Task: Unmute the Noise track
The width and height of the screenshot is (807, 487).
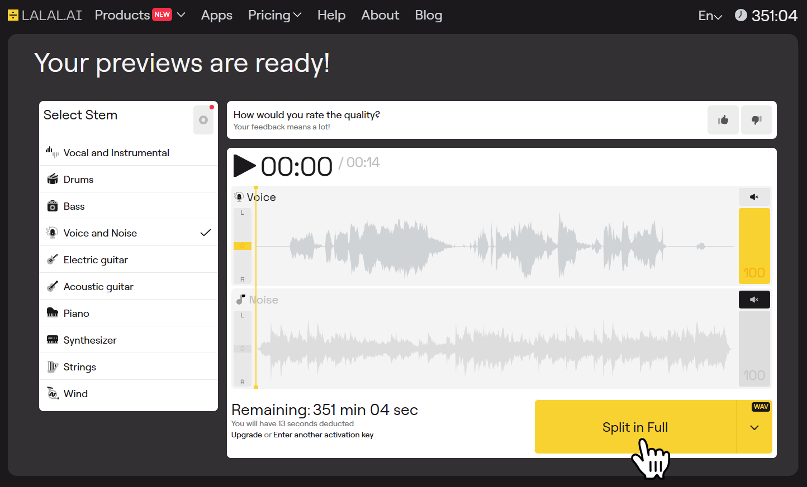Action: point(754,300)
